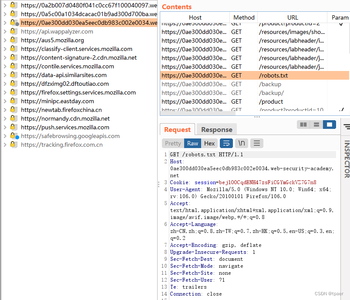
Task: Expand the tracking.firefox.com.cn node
Action: [x=5, y=145]
